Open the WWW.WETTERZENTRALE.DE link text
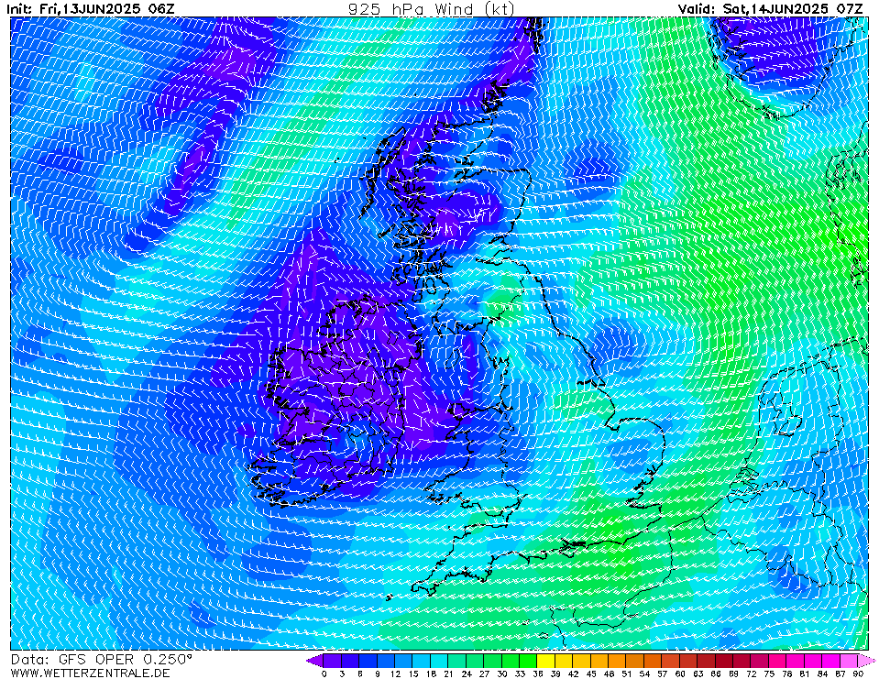This screenshot has width=879, height=679. [90, 673]
